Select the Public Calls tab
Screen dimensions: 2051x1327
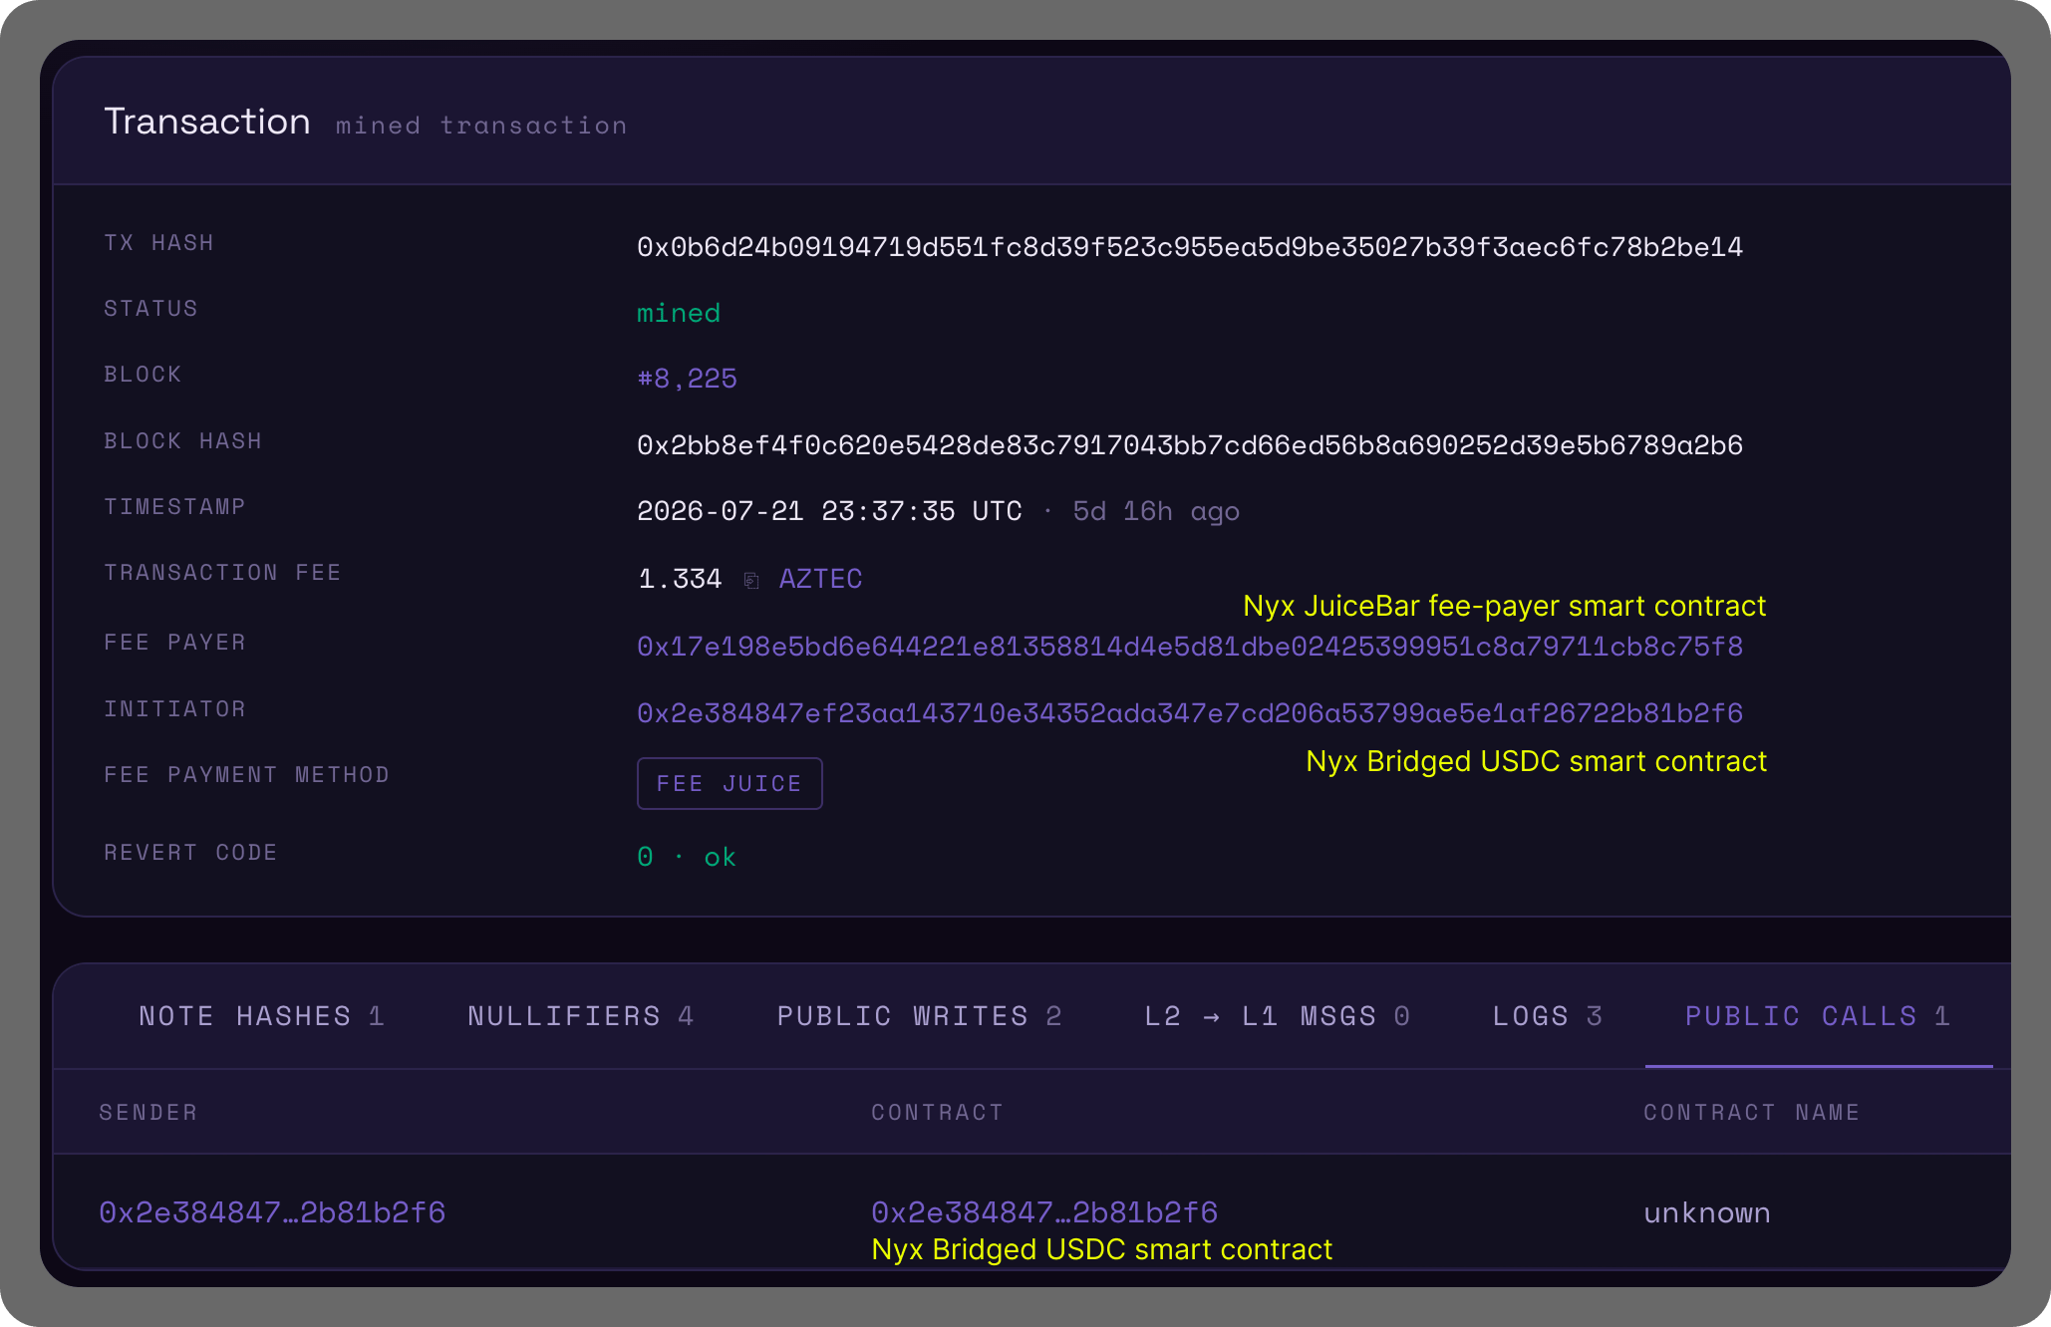[x=1818, y=1016]
